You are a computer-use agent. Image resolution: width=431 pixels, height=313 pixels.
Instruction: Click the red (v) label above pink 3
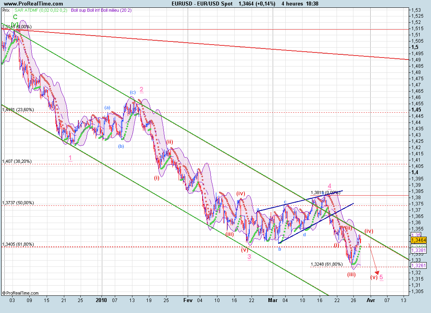click(x=244, y=250)
